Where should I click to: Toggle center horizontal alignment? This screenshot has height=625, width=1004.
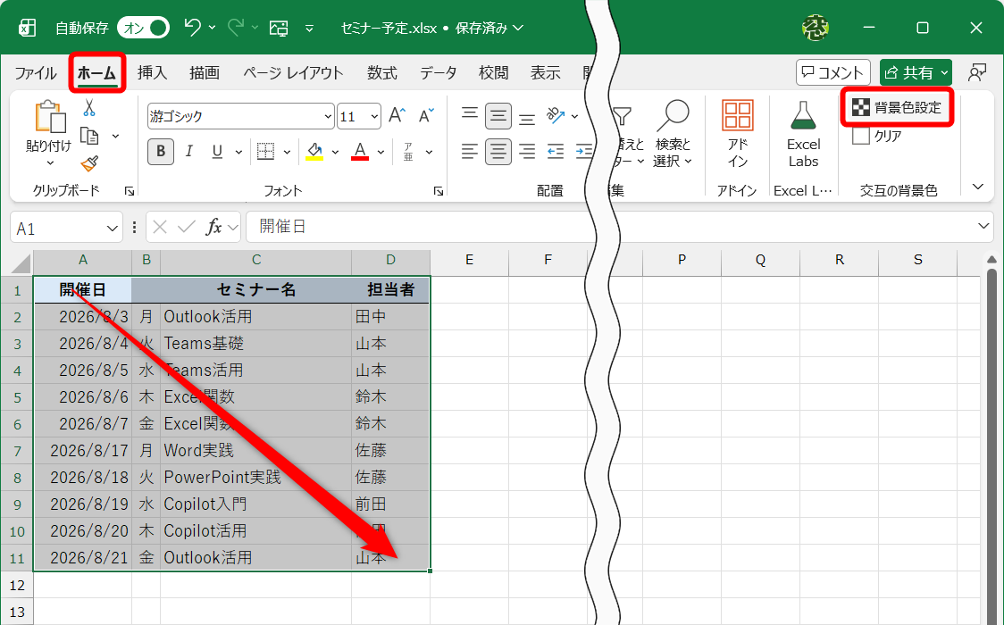498,152
